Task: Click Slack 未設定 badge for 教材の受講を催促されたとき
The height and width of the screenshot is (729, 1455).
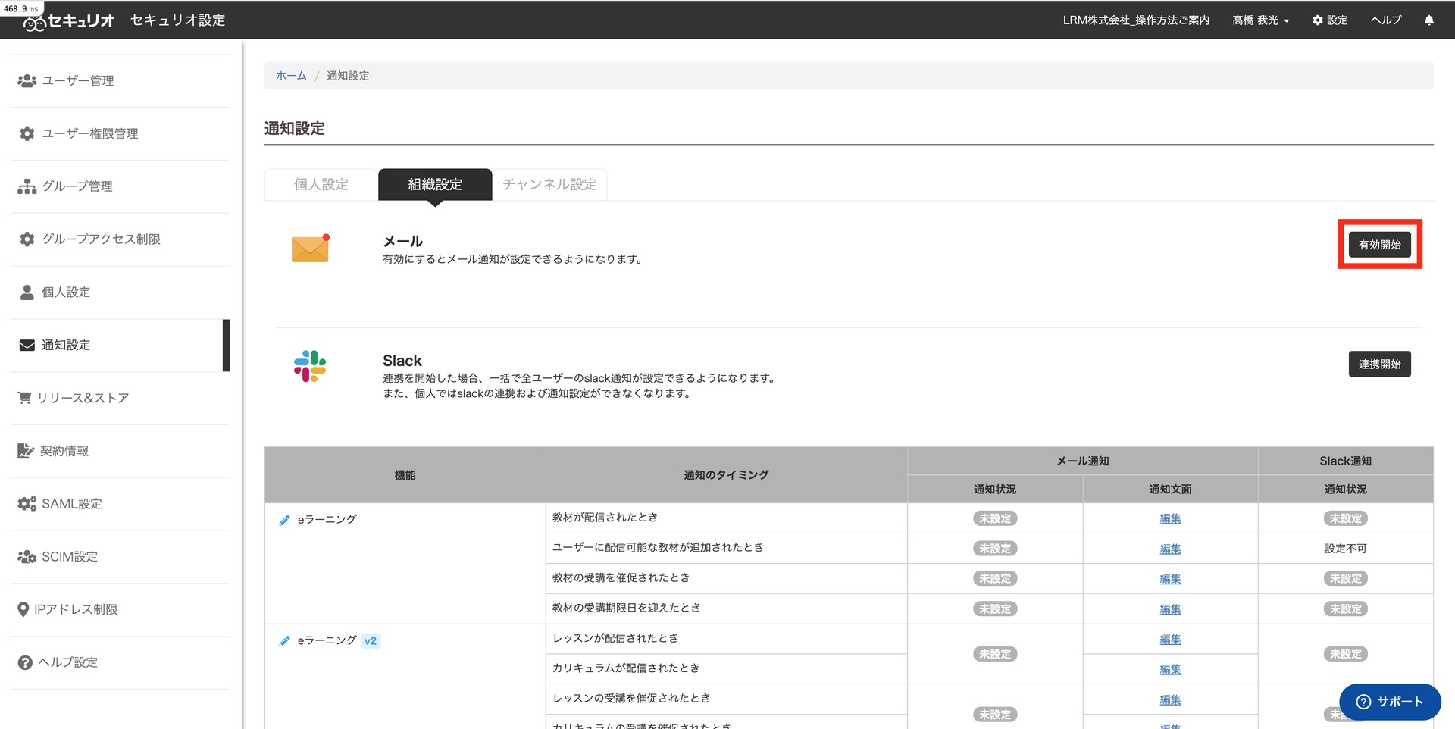Action: [x=1346, y=579]
